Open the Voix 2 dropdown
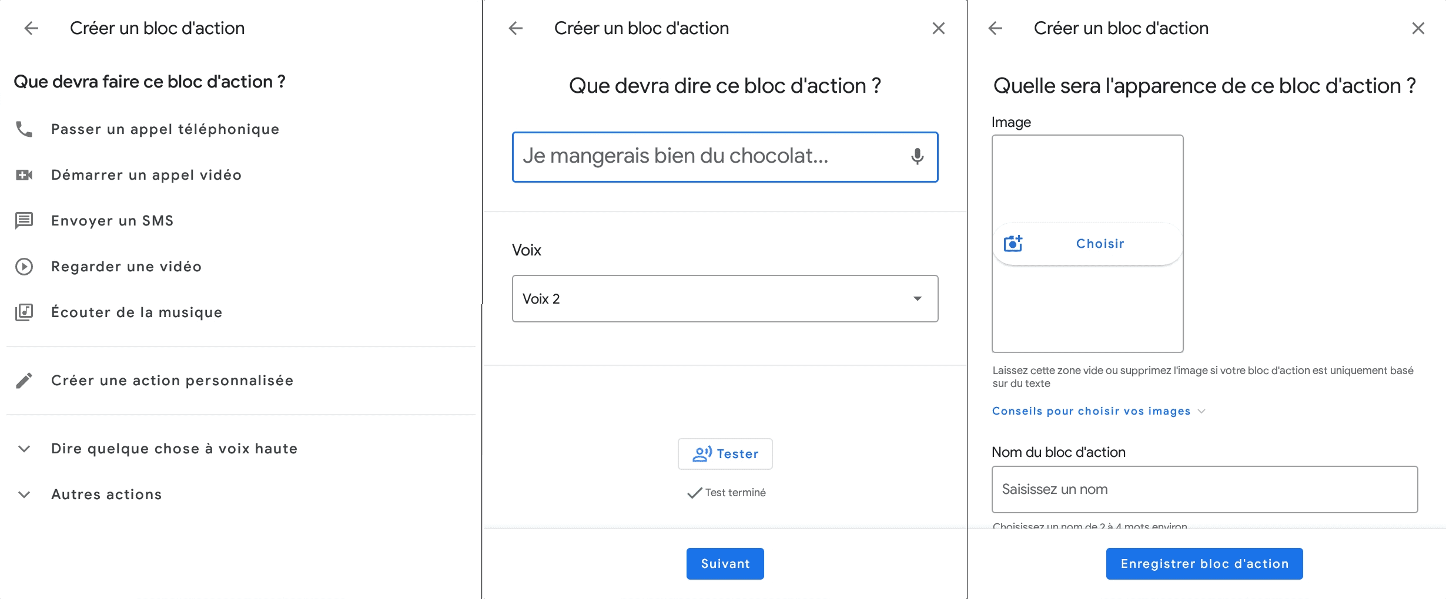Image resolution: width=1446 pixels, height=599 pixels. (725, 299)
